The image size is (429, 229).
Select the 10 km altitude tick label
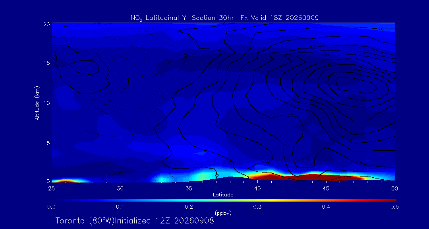pos(46,103)
